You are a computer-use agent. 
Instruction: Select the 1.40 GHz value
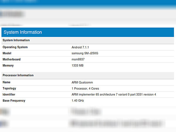[78, 101]
